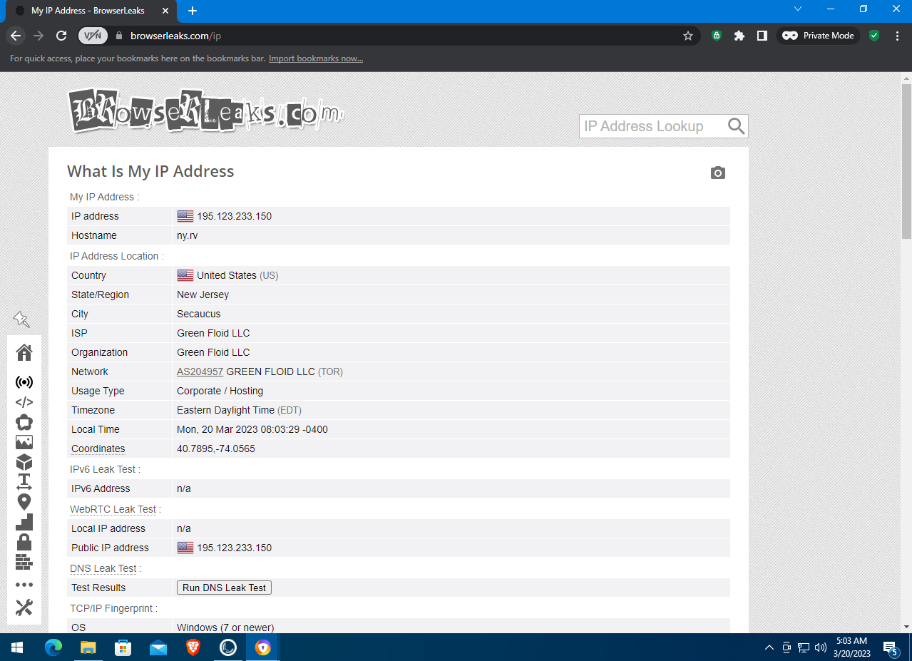Screen dimensions: 912x661
Task: Open the brick-wall content filters icon
Action: (24, 562)
